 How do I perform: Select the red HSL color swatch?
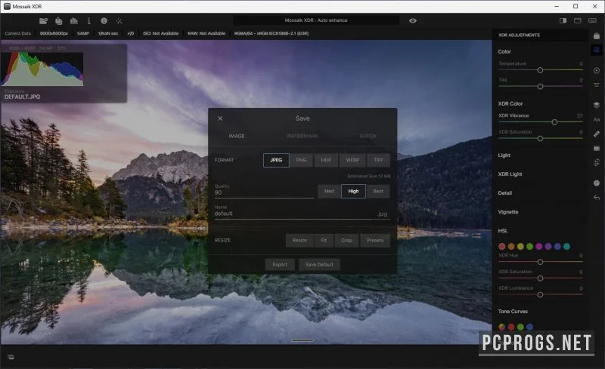pyautogui.click(x=502, y=246)
